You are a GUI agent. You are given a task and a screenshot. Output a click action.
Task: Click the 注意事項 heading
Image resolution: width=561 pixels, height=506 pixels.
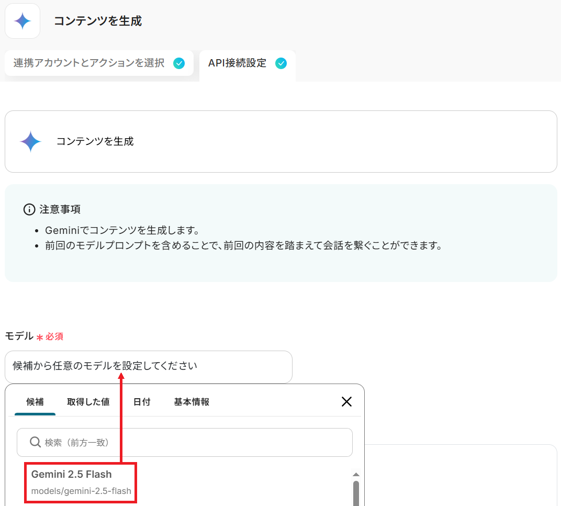(60, 209)
